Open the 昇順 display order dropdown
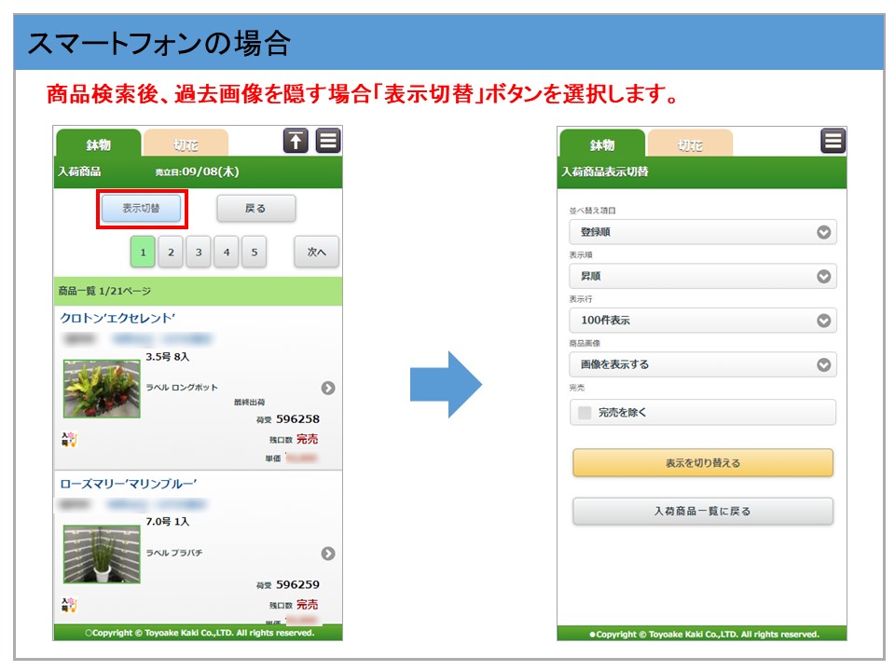 click(x=702, y=276)
